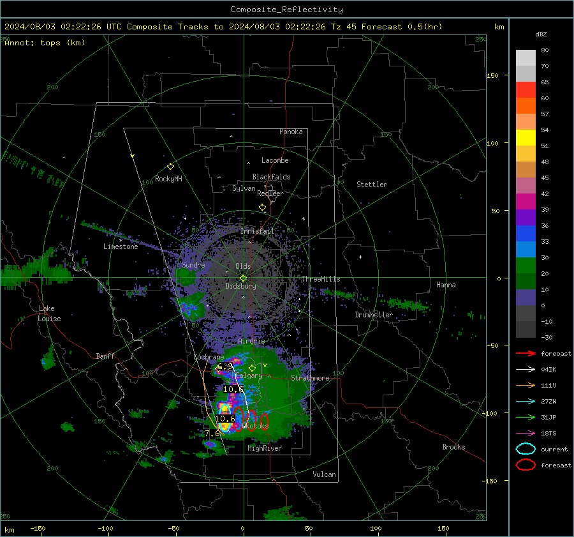Click the 7.6 storm top label

click(x=212, y=434)
